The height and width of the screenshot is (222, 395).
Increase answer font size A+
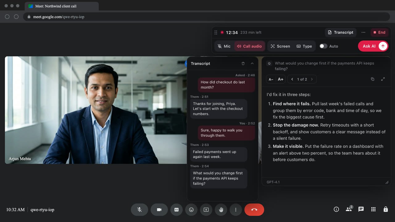tap(281, 79)
